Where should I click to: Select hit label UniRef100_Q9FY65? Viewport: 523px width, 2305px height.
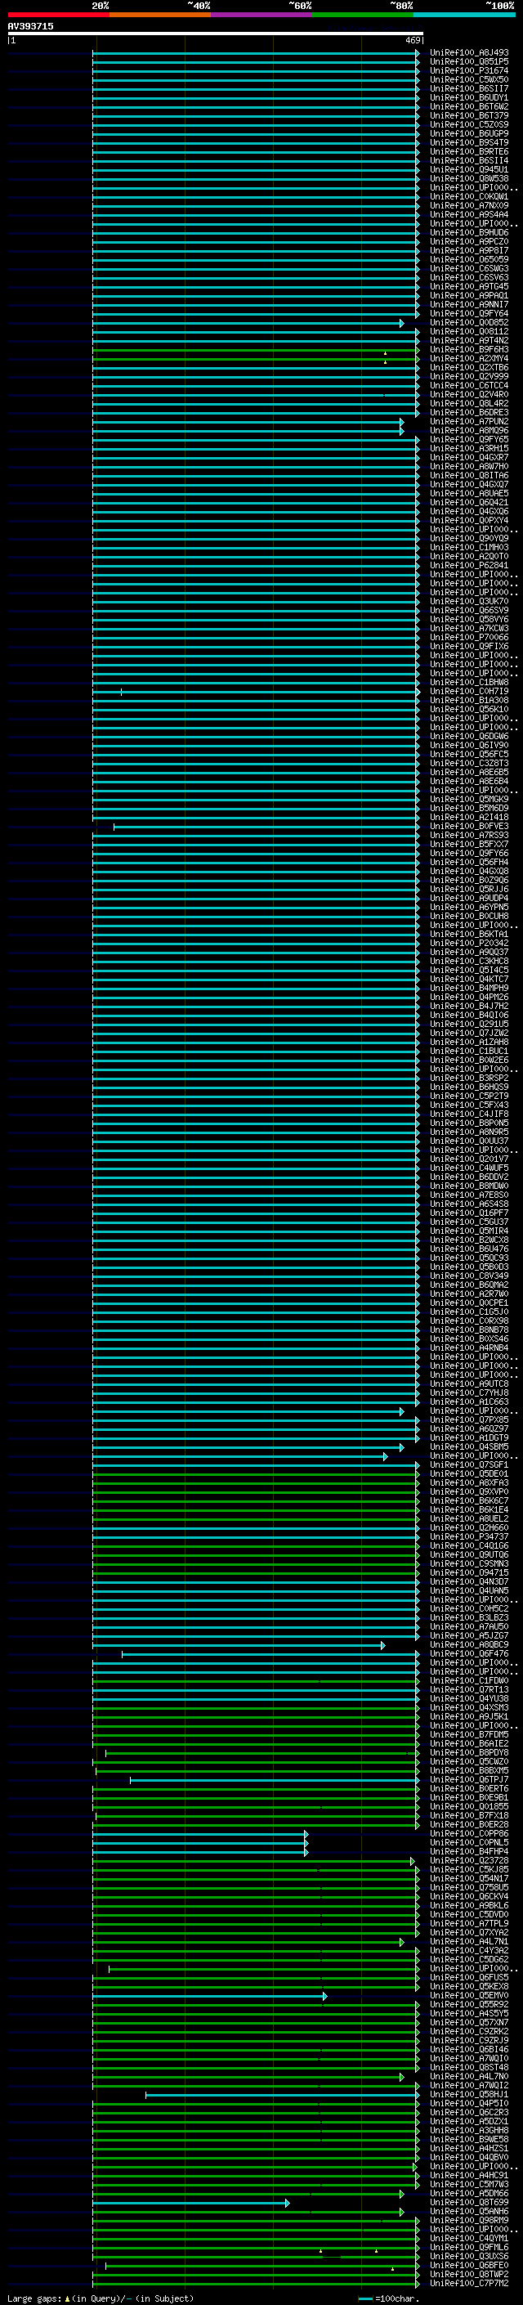tap(469, 439)
